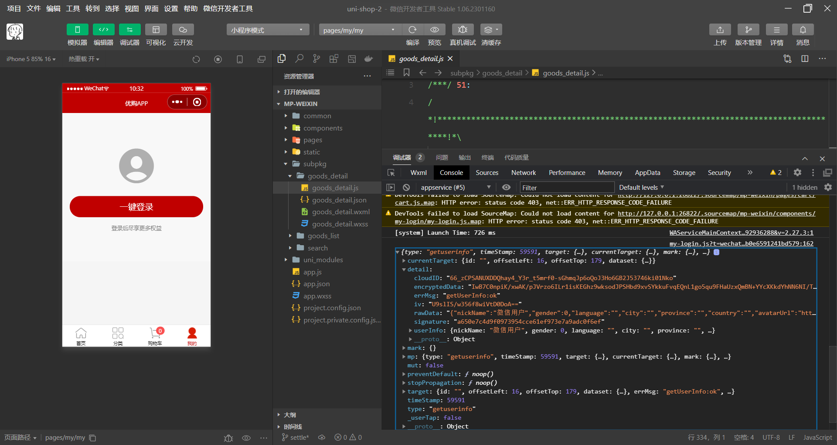The width and height of the screenshot is (837, 445).
Task: Open the 购物车 cart tab in simulator
Action: tap(155, 336)
